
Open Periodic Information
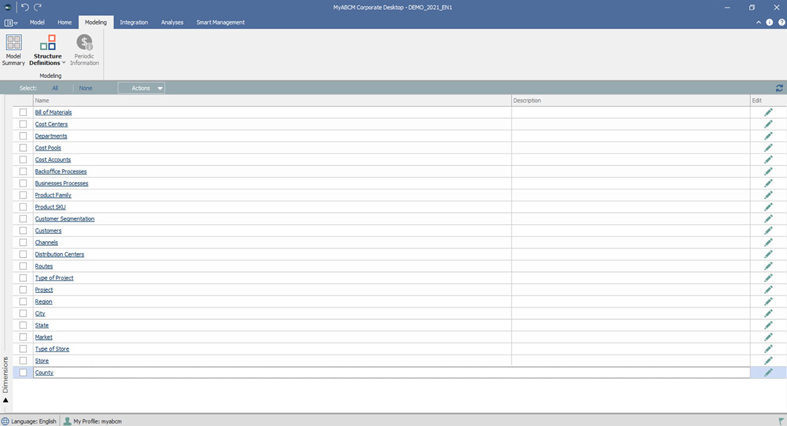(85, 50)
